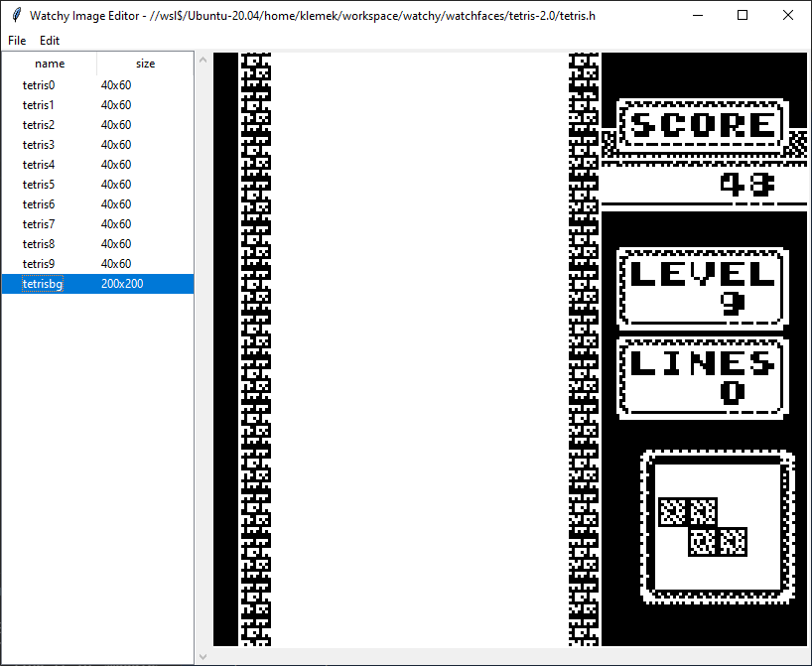Maximize the Watchy Image Editor window
The width and height of the screenshot is (812, 666).
tap(743, 16)
